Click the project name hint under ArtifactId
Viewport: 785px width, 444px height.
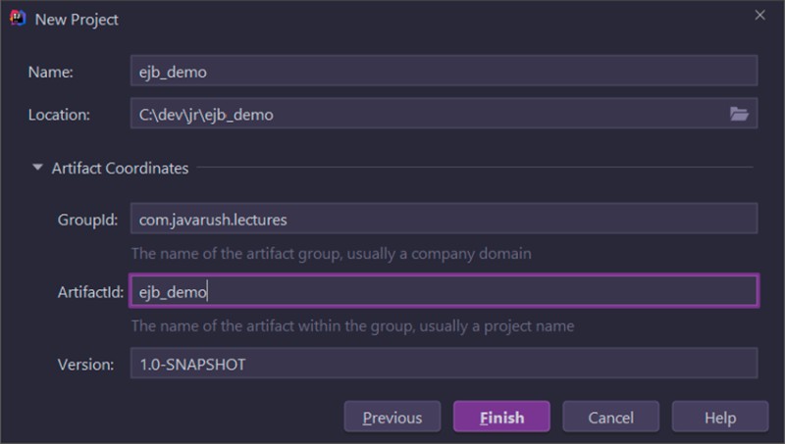tap(352, 325)
